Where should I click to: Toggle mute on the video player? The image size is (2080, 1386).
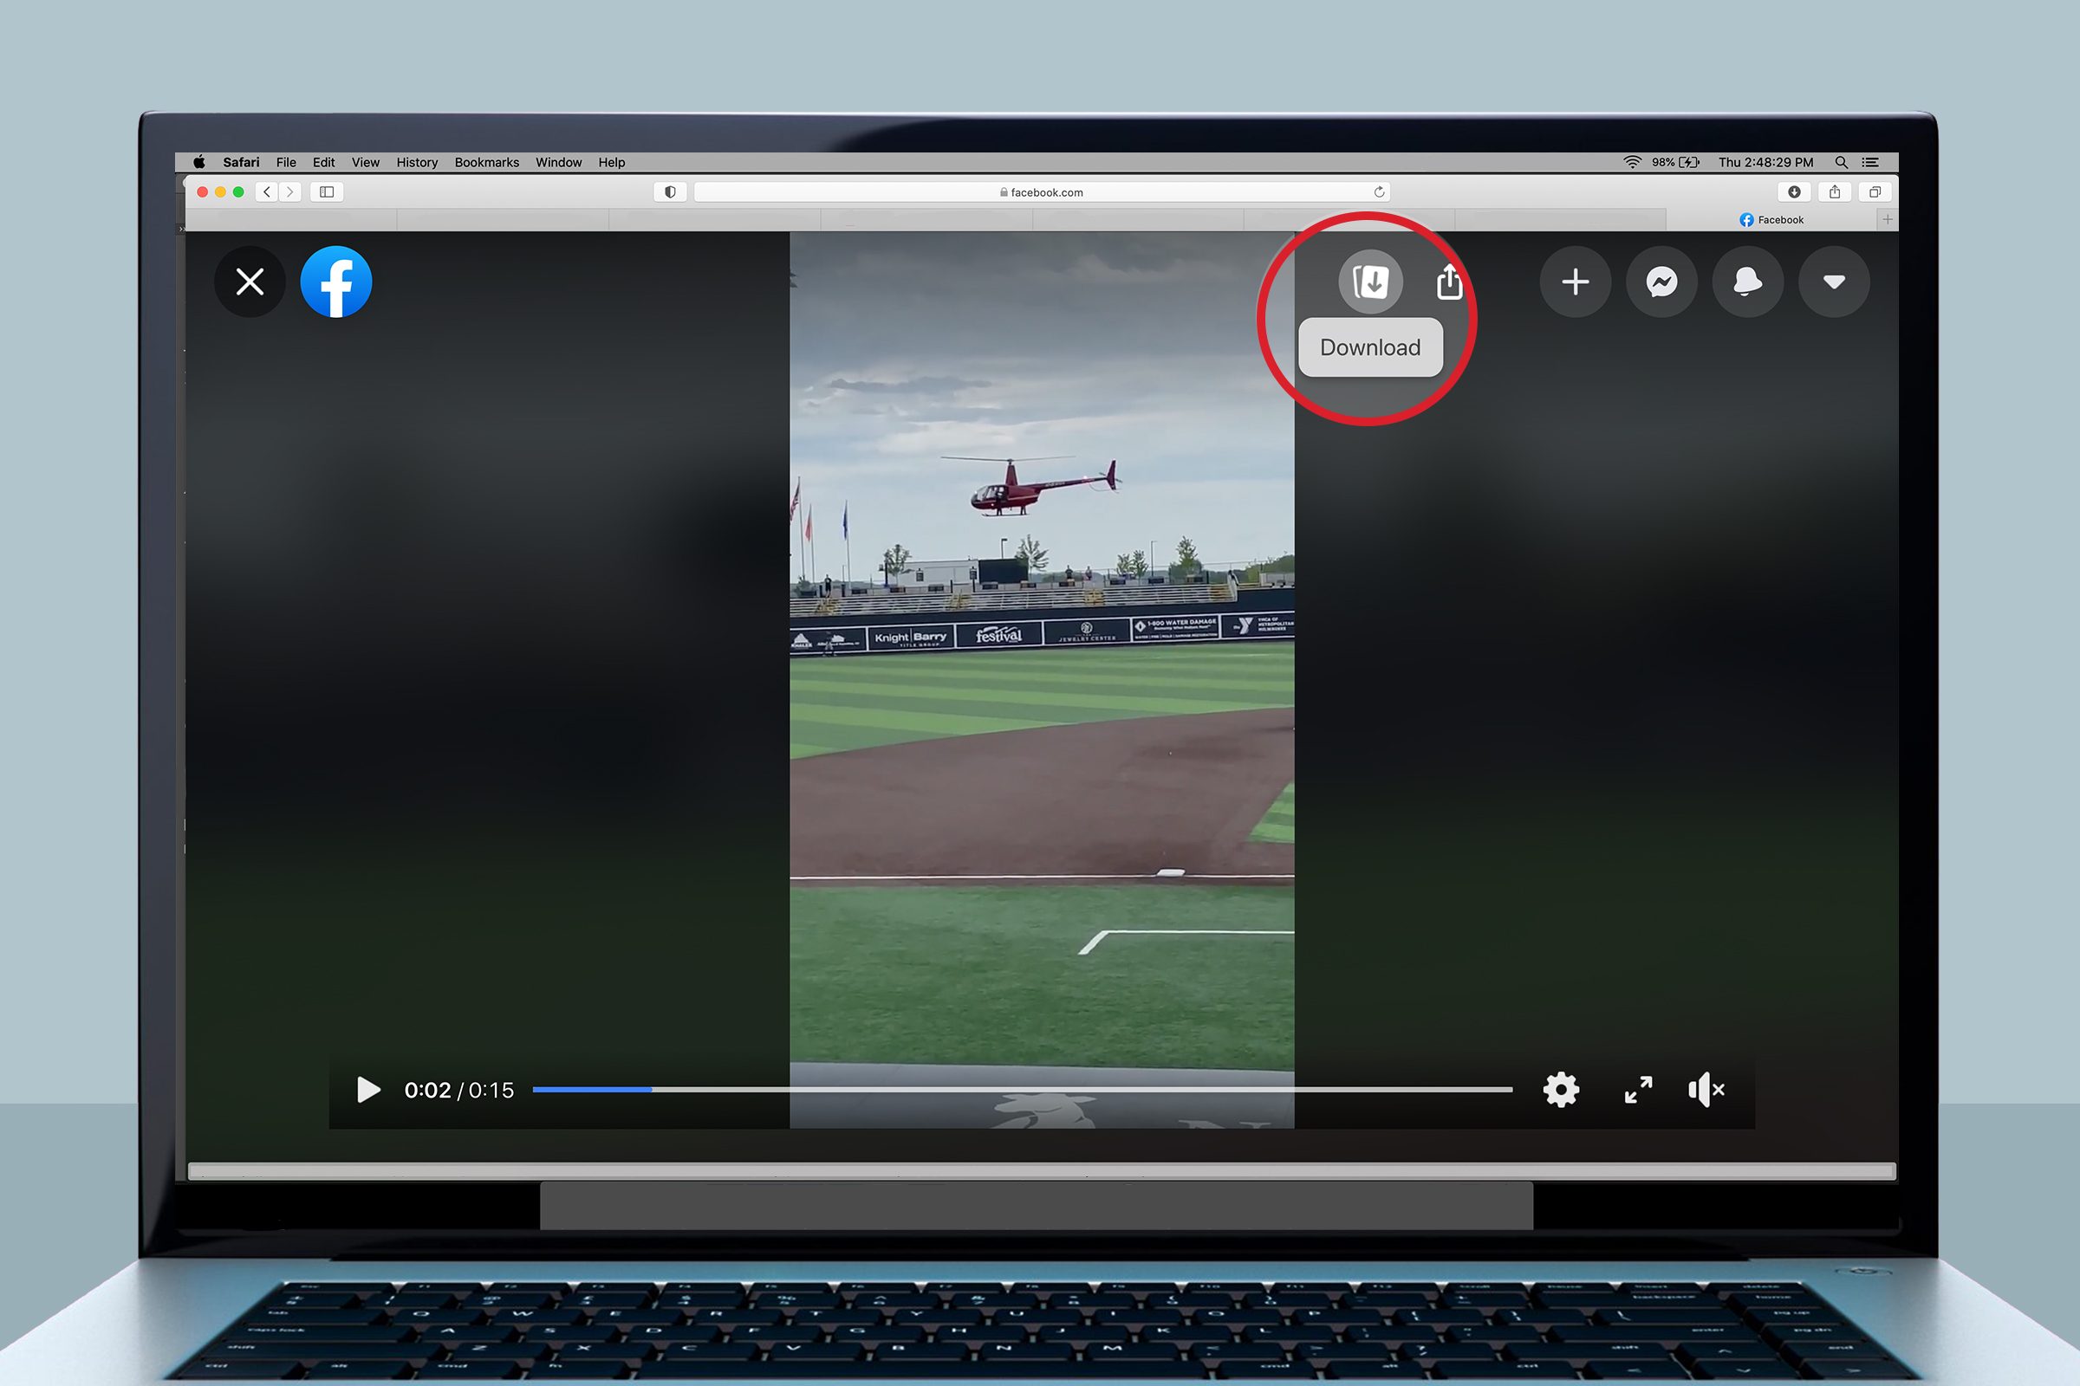coord(1706,1089)
